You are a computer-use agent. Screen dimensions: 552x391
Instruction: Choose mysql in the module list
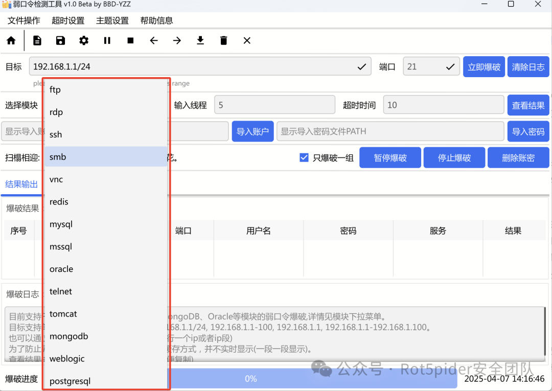(61, 224)
